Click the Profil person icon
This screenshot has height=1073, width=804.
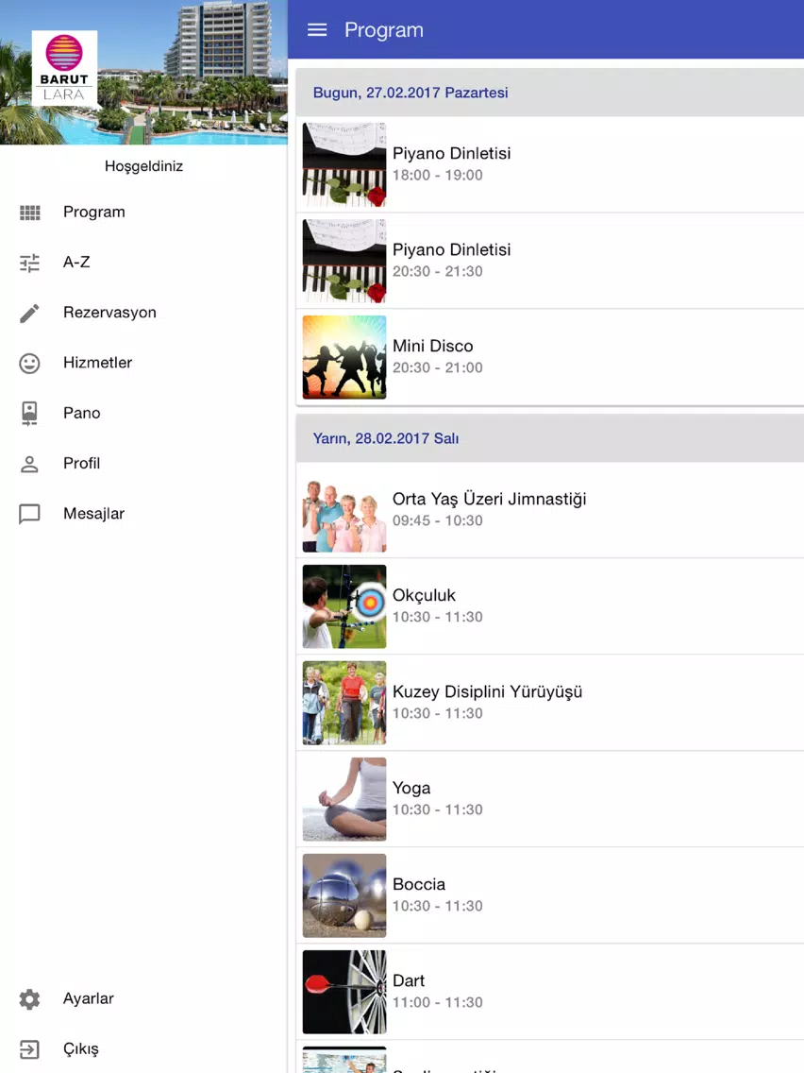(x=29, y=464)
